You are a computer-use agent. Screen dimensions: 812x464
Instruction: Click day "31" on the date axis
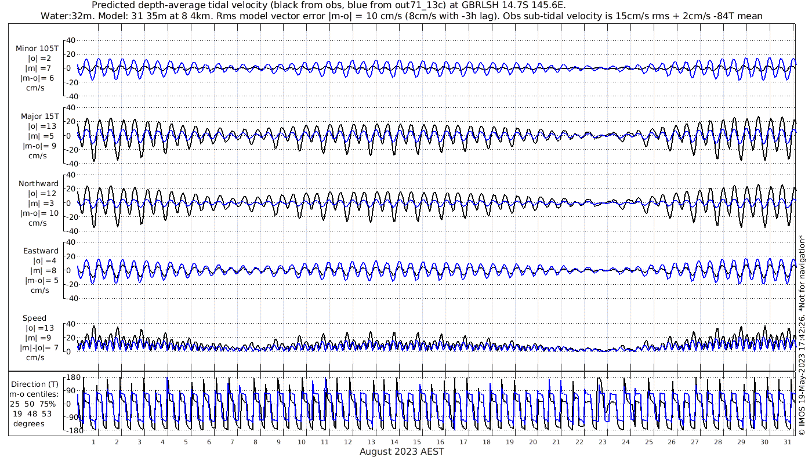(787, 442)
